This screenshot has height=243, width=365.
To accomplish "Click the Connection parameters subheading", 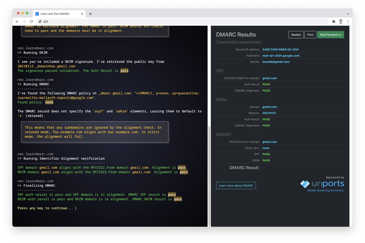I will tap(239, 42).
